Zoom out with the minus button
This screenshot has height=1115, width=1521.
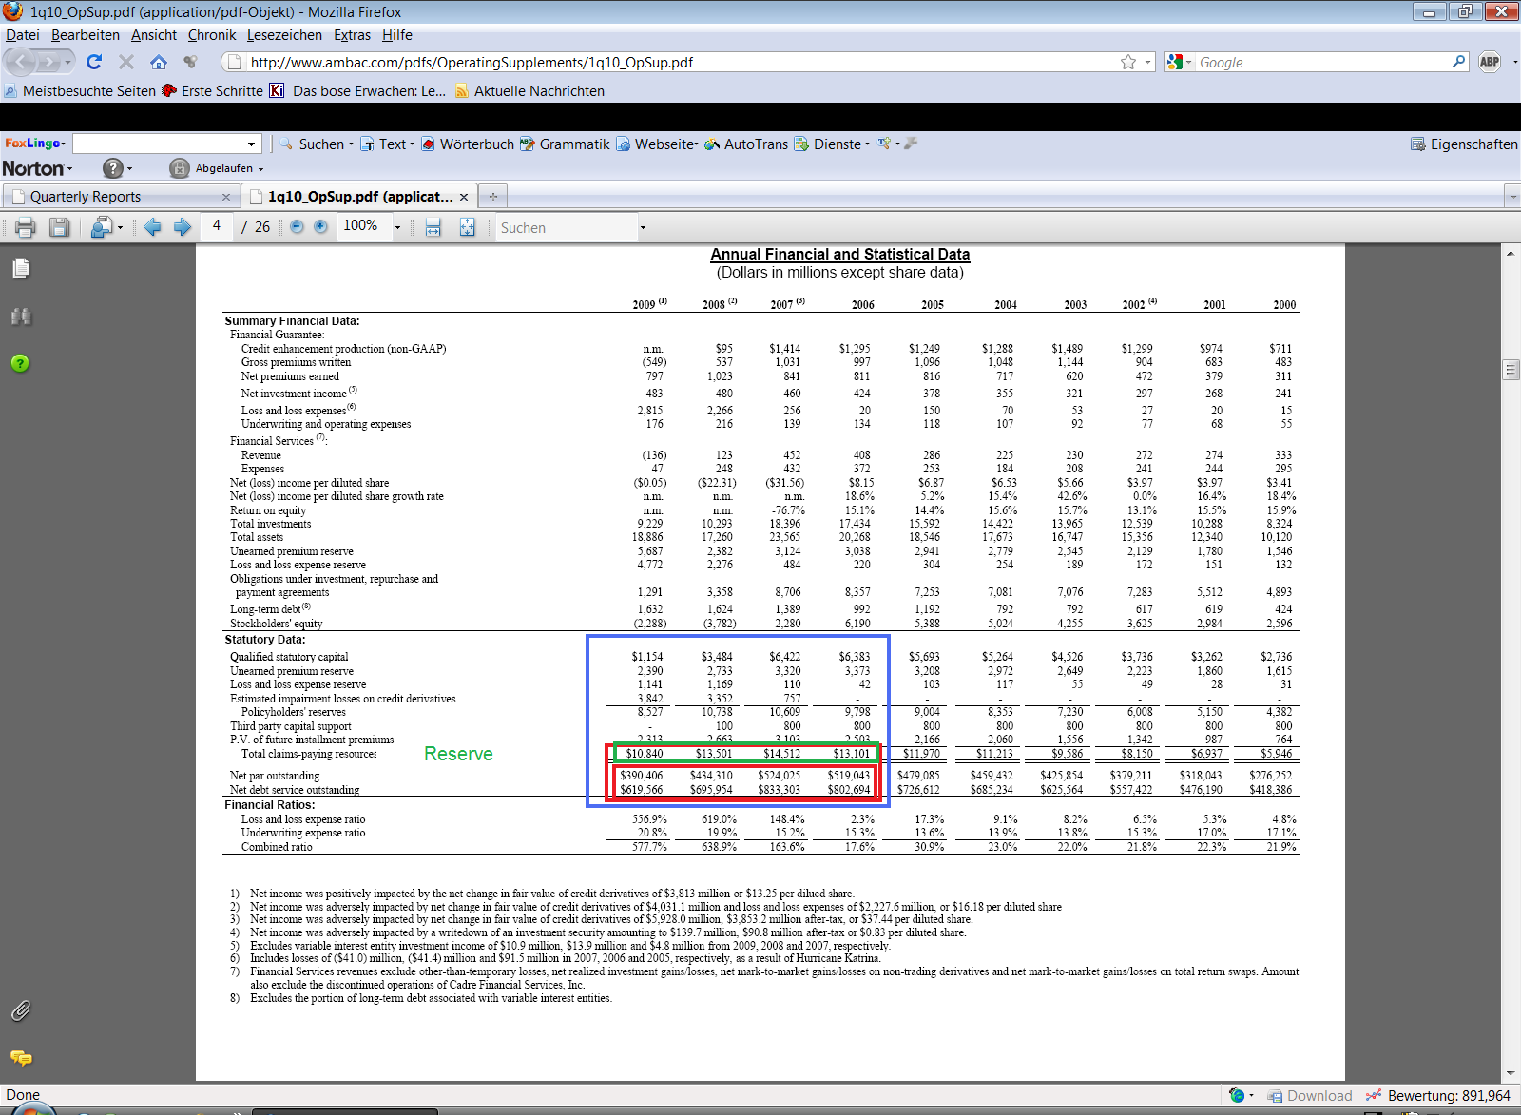297,227
